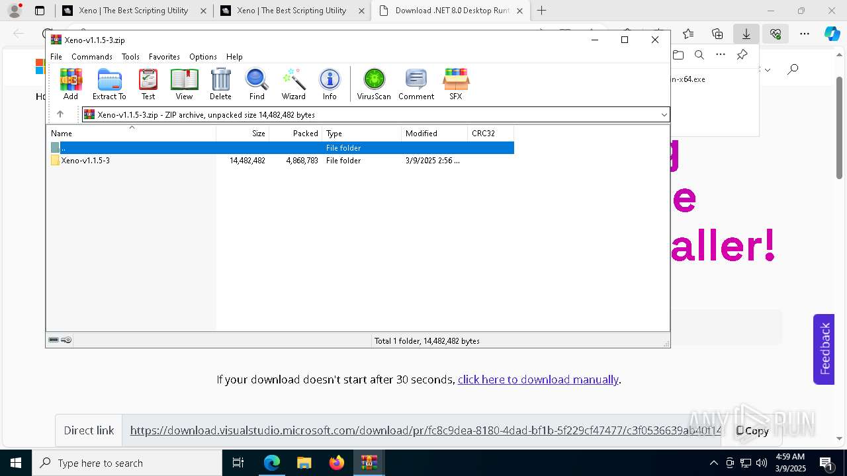The width and height of the screenshot is (847, 476).
Task: Go up one folder level arrow
Action: 60,114
